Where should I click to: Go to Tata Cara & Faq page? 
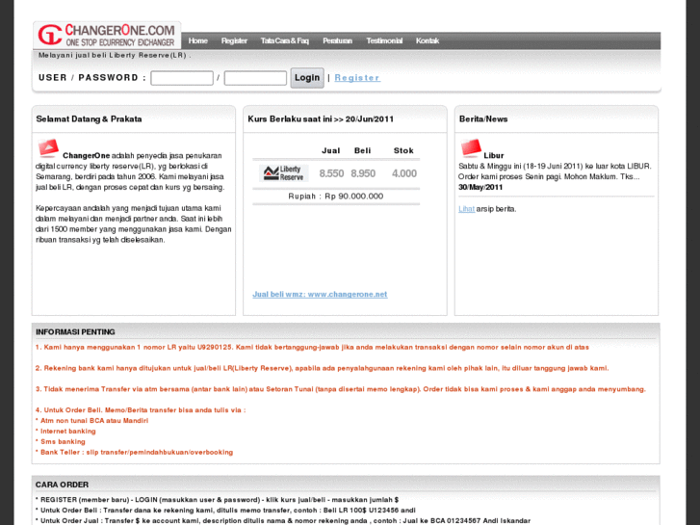point(284,40)
